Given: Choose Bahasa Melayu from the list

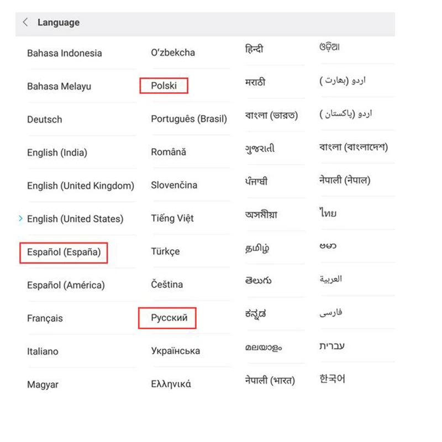Looking at the screenshot, I should tap(59, 86).
